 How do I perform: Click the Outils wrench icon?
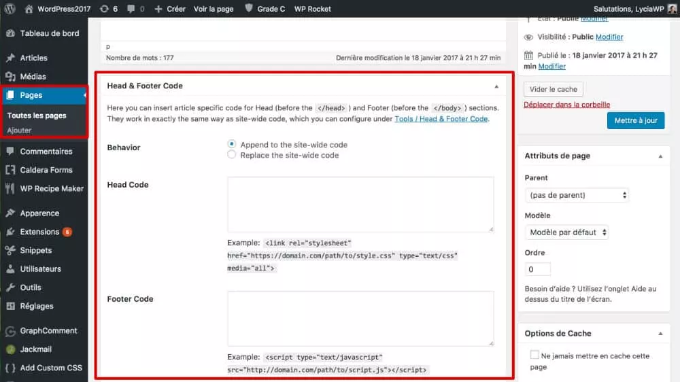10,288
